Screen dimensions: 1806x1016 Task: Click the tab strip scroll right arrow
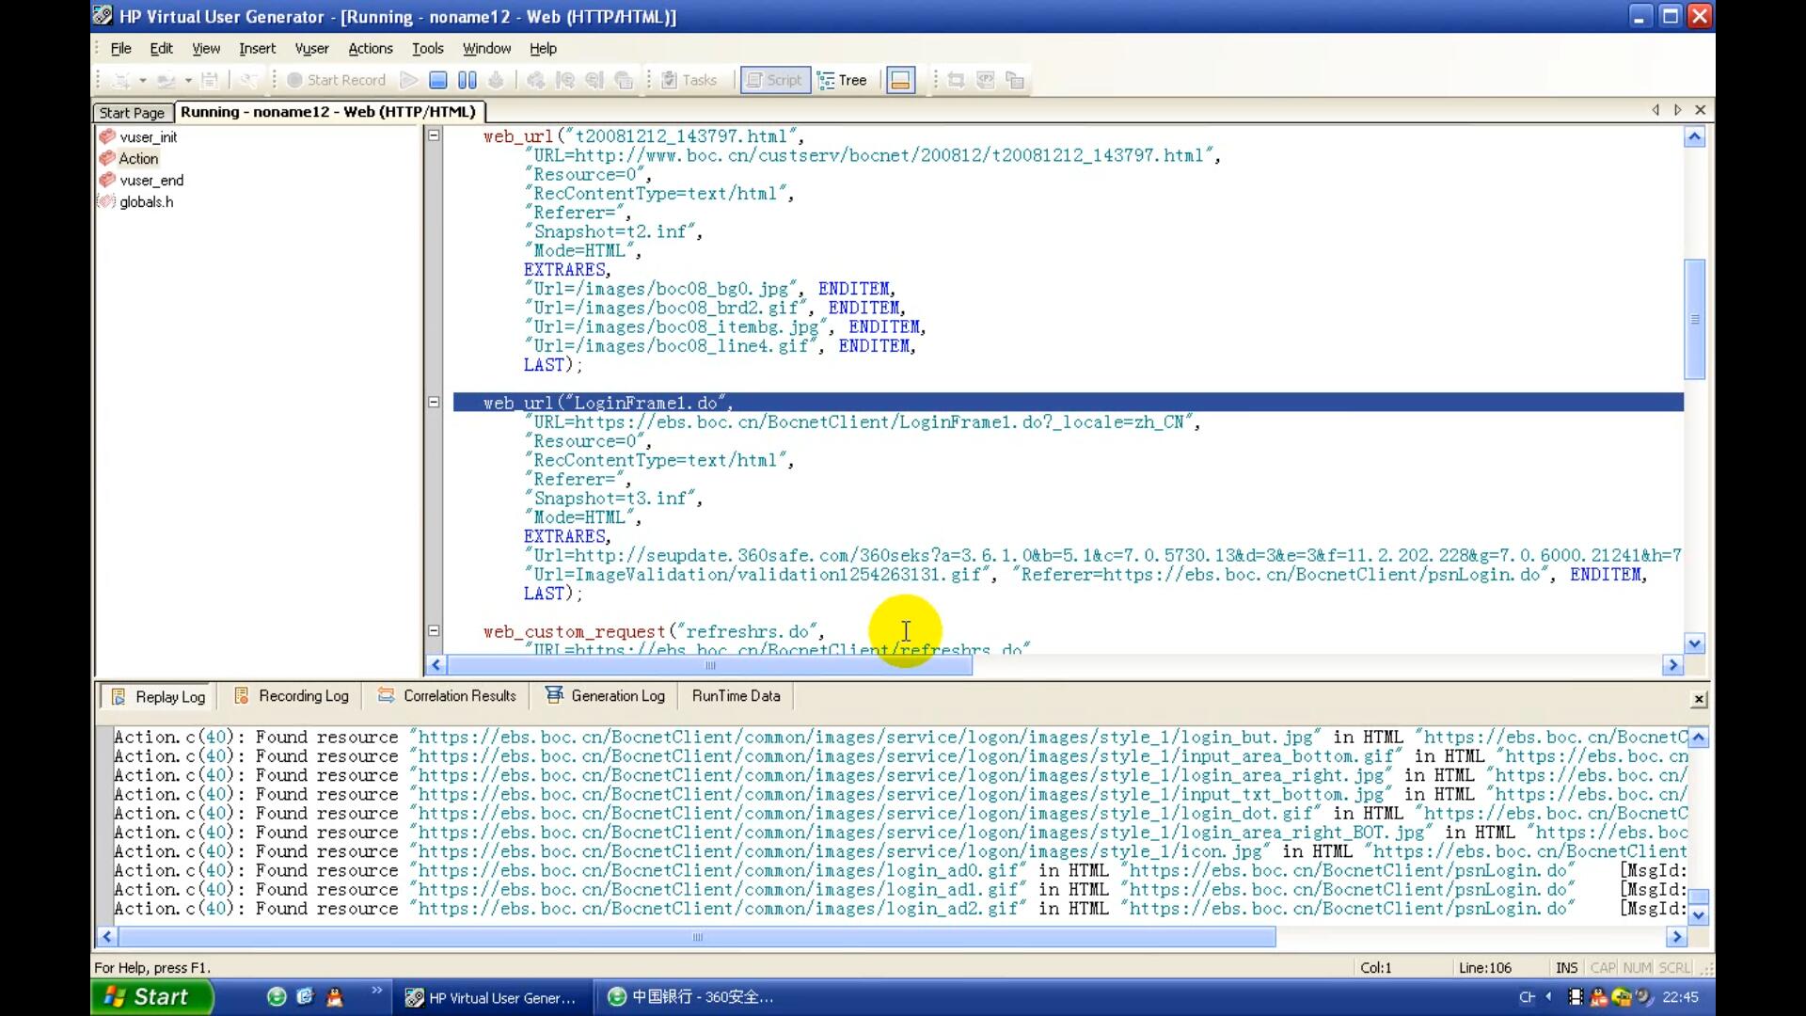click(1677, 110)
